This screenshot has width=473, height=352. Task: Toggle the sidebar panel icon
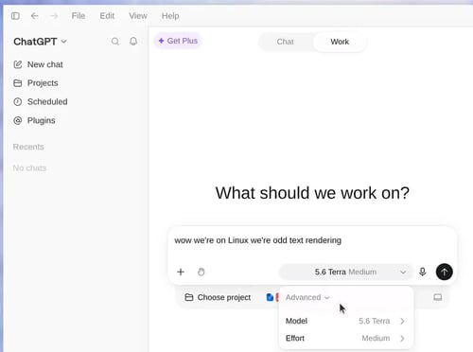coord(15,16)
